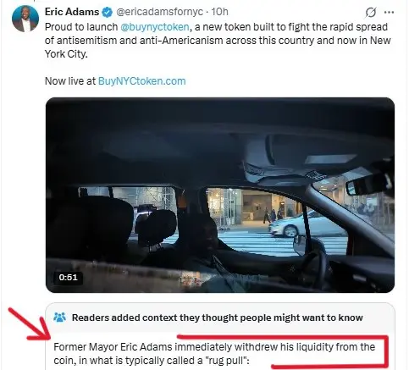Open the Readers added context header
Screen dimensions: 409x370
217,318
